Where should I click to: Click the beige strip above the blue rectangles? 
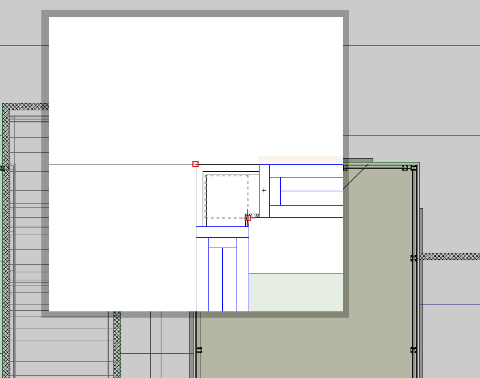300,159
